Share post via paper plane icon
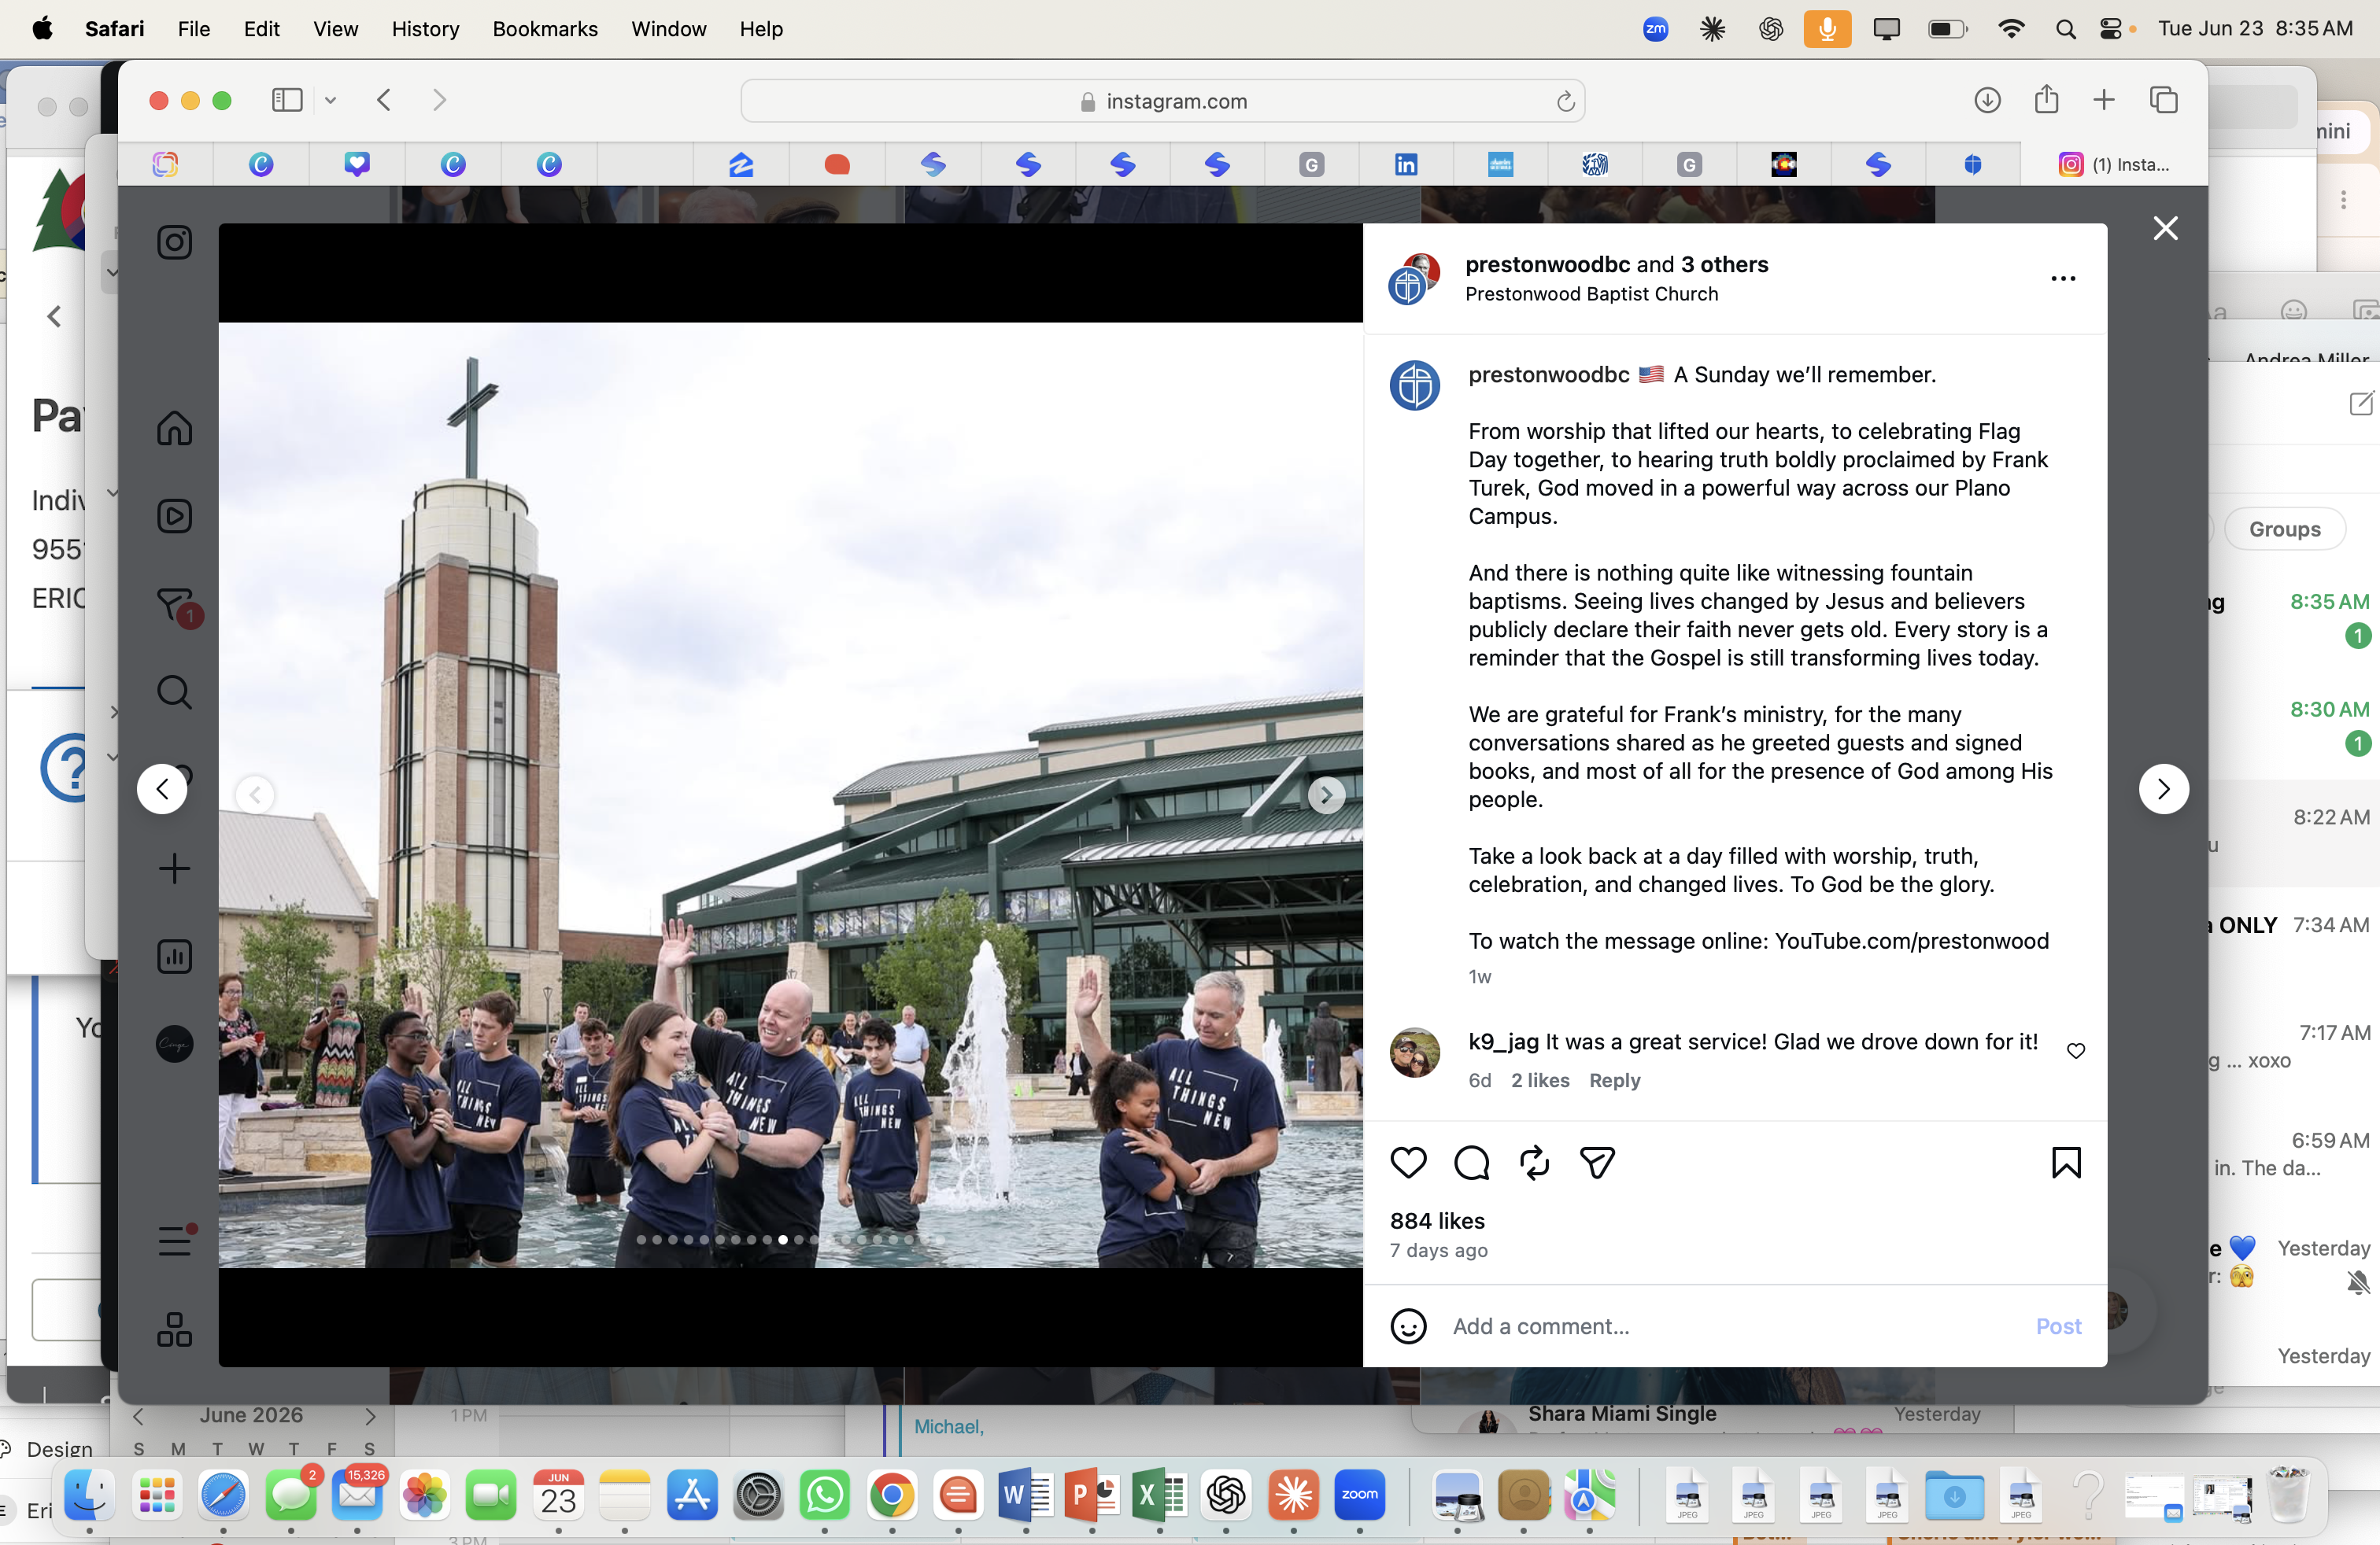The height and width of the screenshot is (1545, 2380). pos(1597,1162)
